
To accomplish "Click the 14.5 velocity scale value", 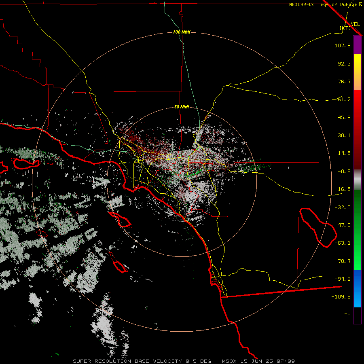I will point(344,153).
